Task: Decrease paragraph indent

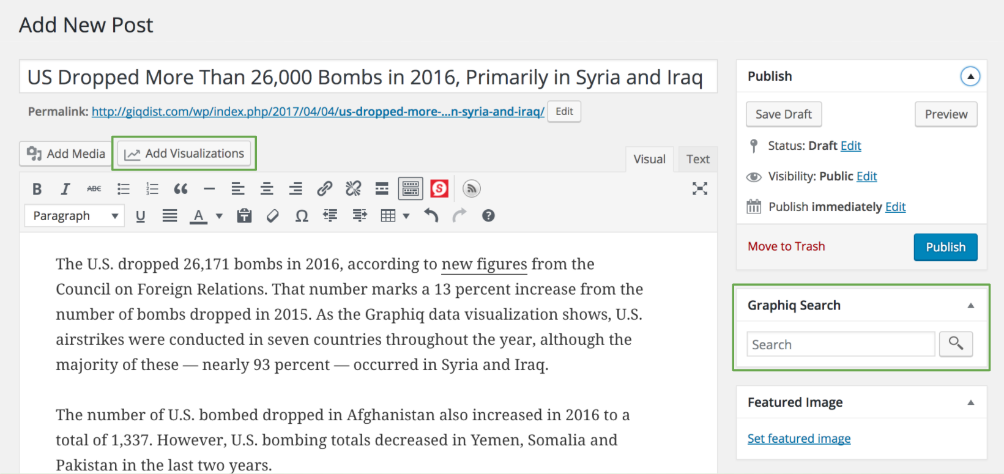Action: pyautogui.click(x=330, y=215)
